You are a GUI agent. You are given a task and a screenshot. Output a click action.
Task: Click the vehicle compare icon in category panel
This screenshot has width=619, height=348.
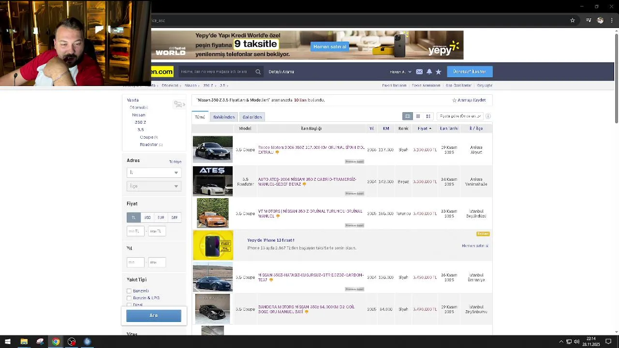pyautogui.click(x=179, y=104)
